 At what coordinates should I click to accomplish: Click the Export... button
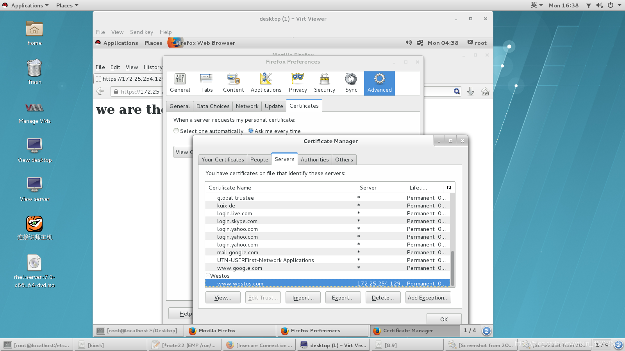[343, 298]
